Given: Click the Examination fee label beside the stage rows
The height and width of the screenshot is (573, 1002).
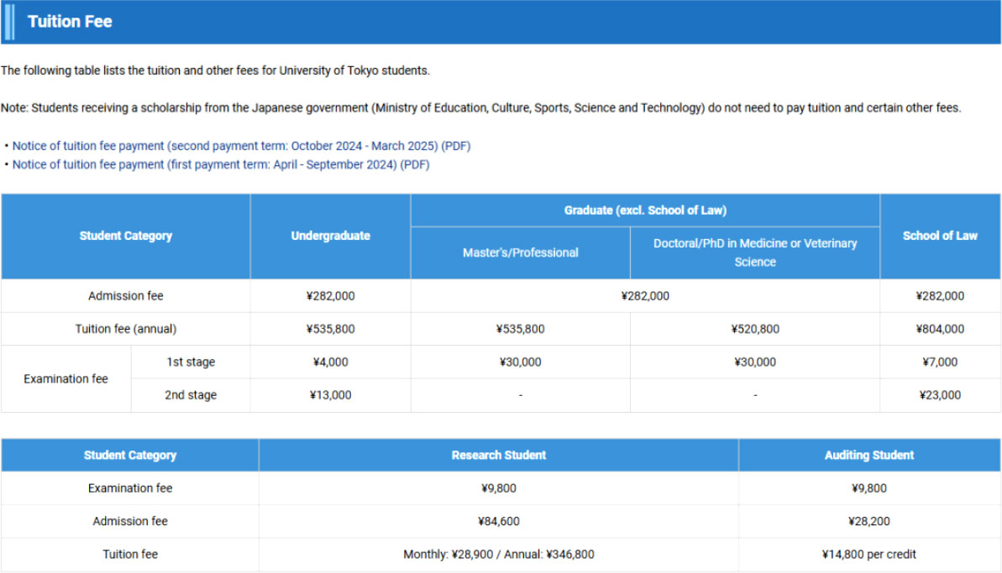Looking at the screenshot, I should click(x=66, y=379).
